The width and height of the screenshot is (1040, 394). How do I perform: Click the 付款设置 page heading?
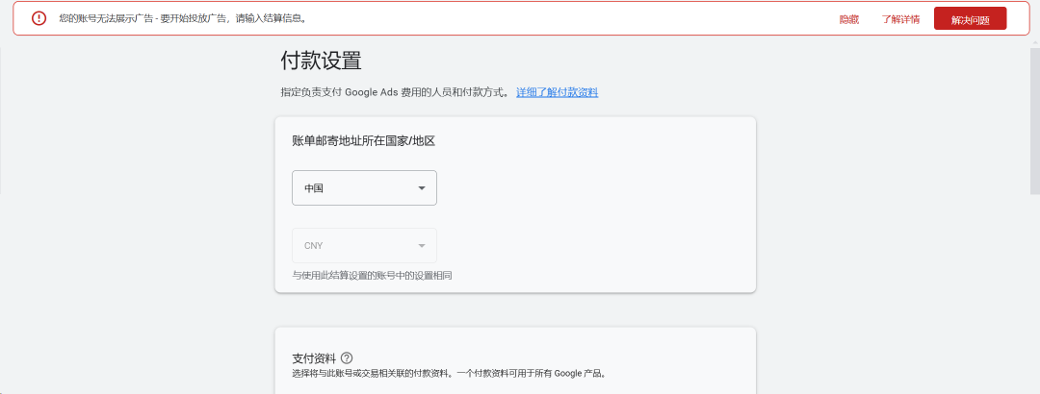[x=321, y=61]
